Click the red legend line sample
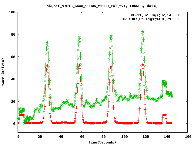 coord(178,15)
